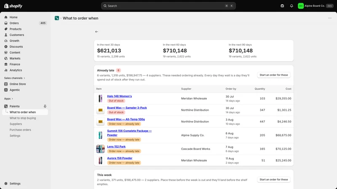This screenshot has height=189, width=337.
Task: Click the 60-day $710,148 total
Action: tap(175, 50)
